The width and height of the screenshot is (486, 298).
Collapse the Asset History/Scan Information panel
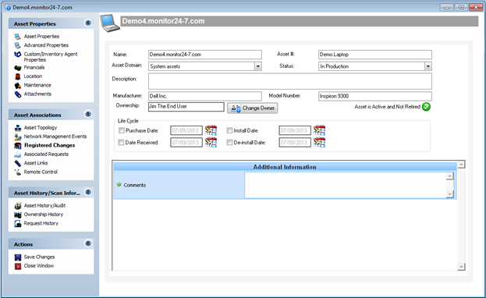(x=88, y=192)
